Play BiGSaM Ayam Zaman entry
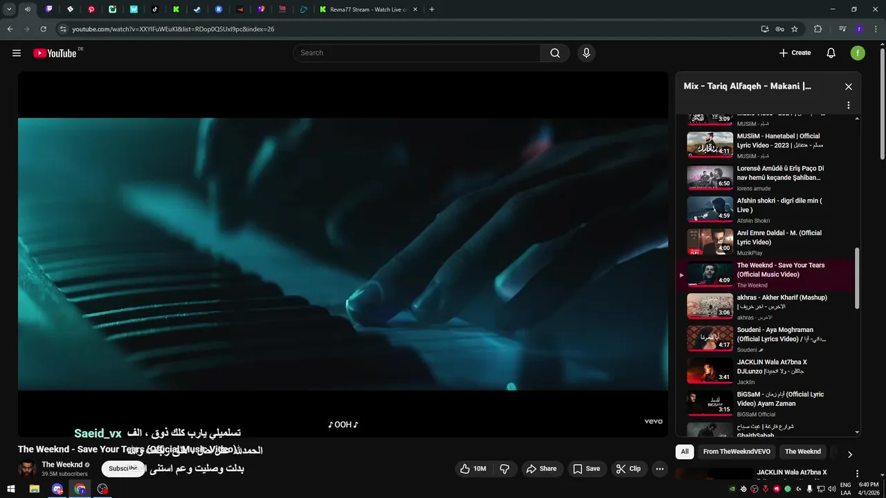The image size is (886, 498). click(768, 404)
